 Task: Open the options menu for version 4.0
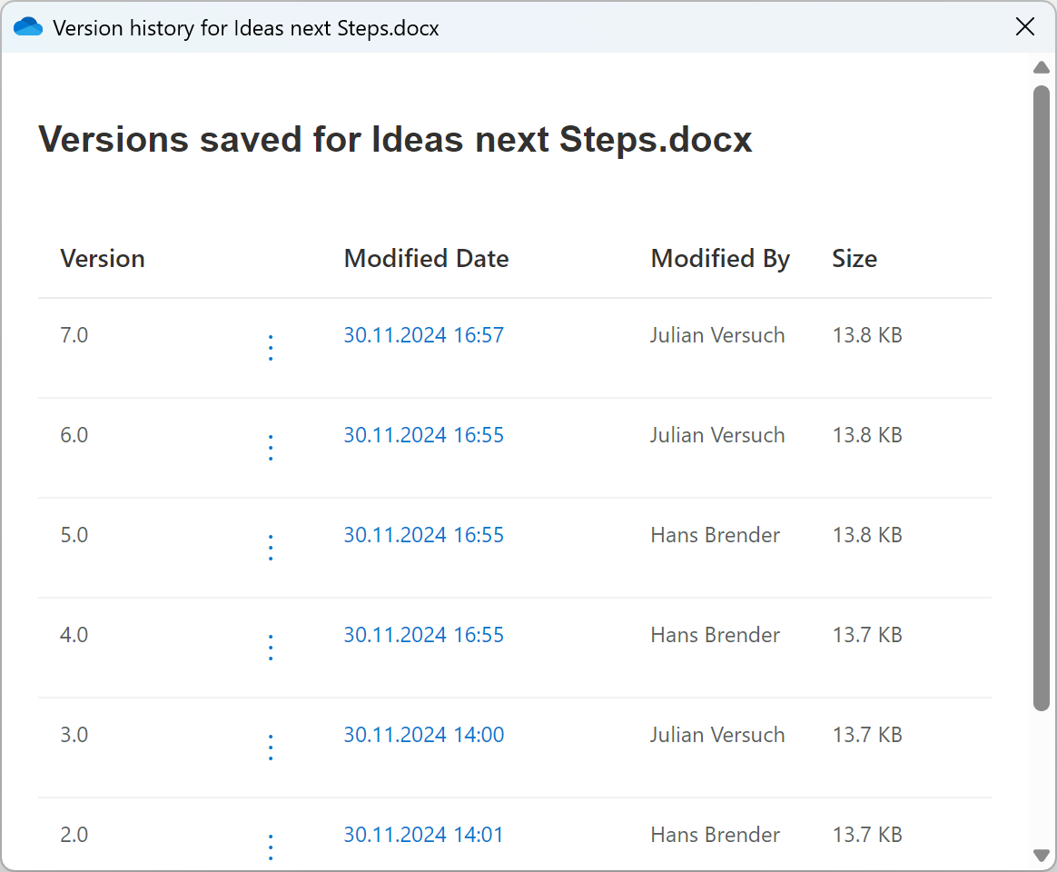point(271,647)
